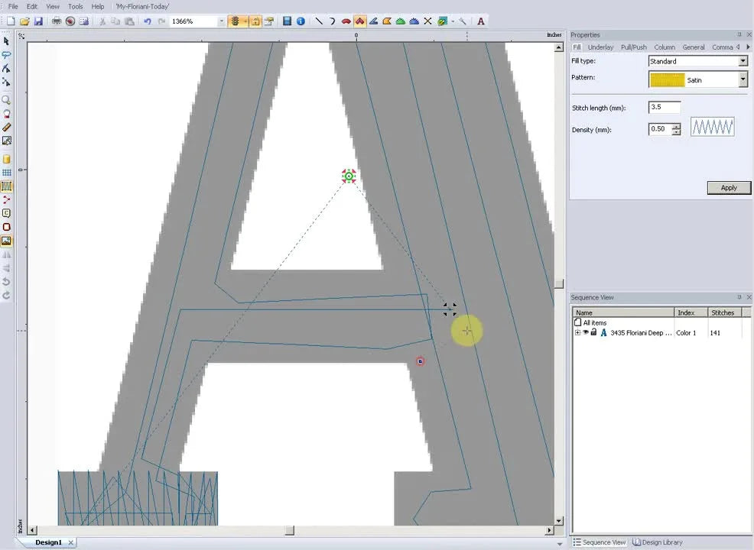754x550 pixels.
Task: Toggle visibility eye of 3435 Floriani item
Action: pos(586,332)
